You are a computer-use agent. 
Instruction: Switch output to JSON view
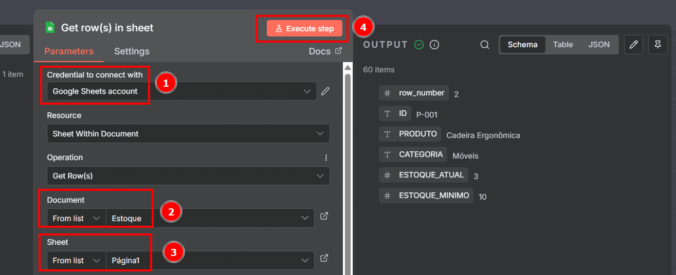click(599, 45)
